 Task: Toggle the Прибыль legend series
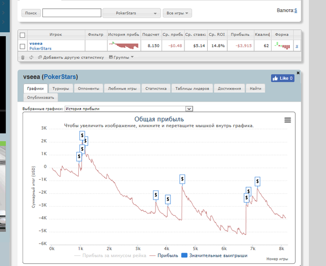point(164,255)
